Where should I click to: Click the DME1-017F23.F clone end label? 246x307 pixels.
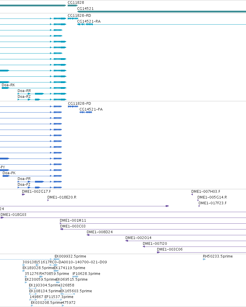[x=212, y=203]
